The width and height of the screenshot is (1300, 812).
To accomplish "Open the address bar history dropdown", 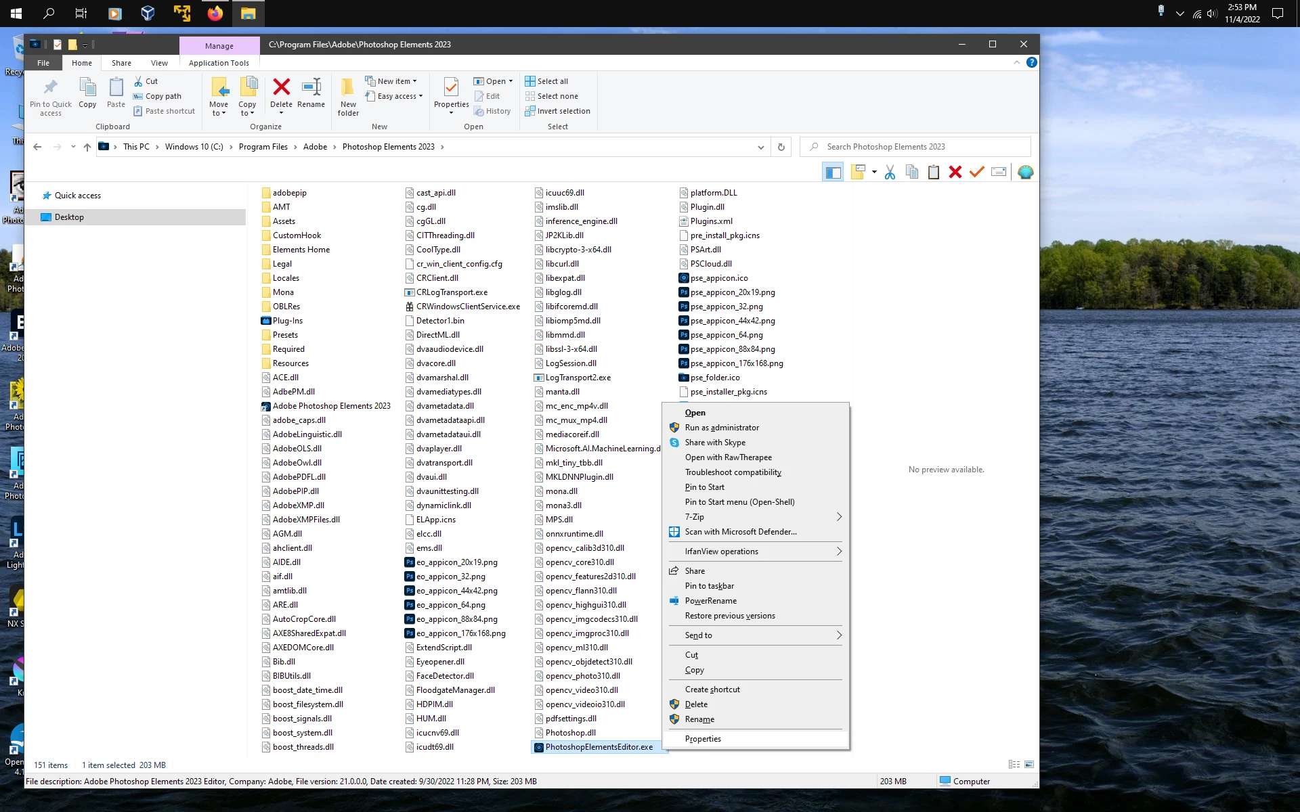I will pos(760,147).
